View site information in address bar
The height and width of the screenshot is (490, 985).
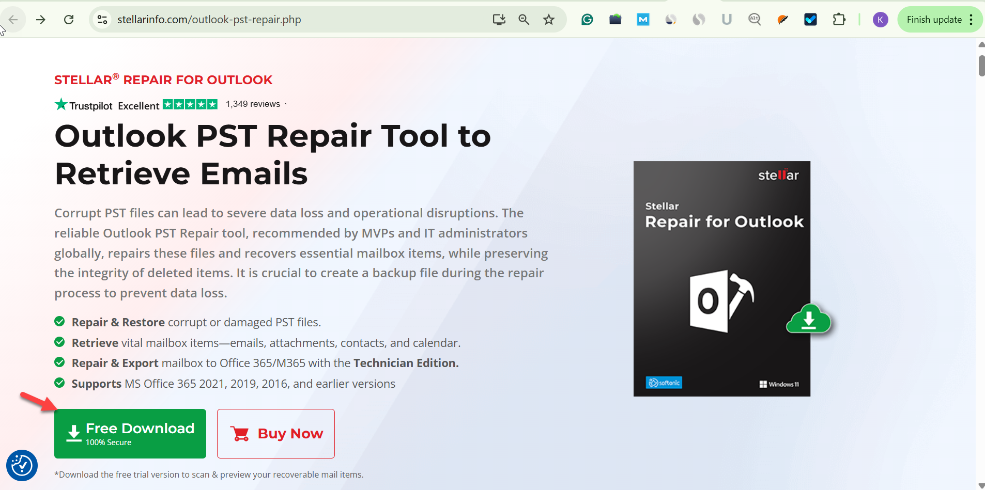pos(102,20)
